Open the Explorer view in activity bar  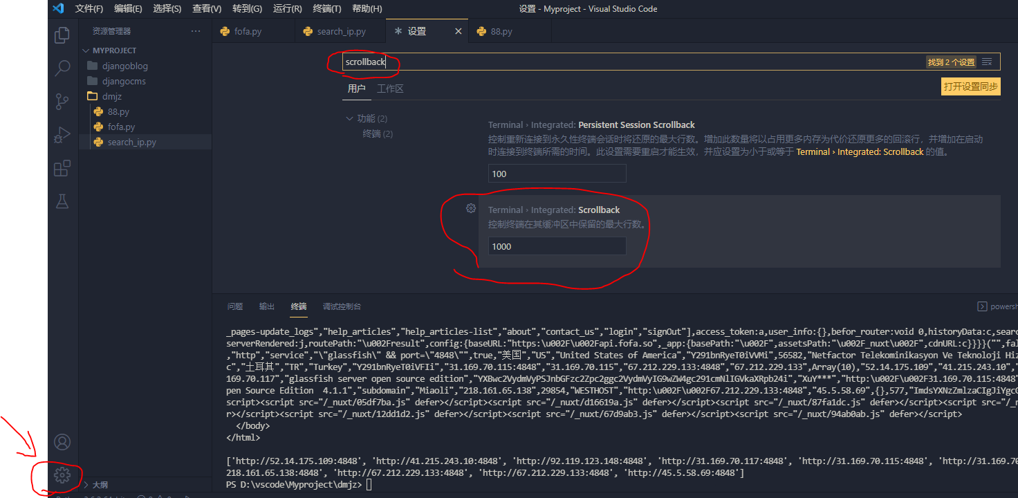tap(62, 35)
